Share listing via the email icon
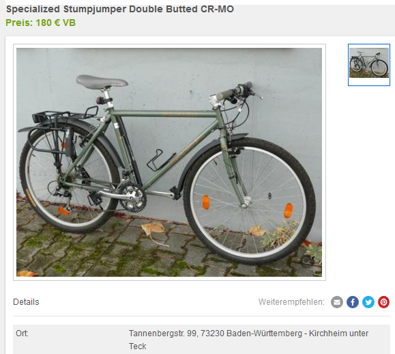The image size is (395, 354). click(337, 302)
